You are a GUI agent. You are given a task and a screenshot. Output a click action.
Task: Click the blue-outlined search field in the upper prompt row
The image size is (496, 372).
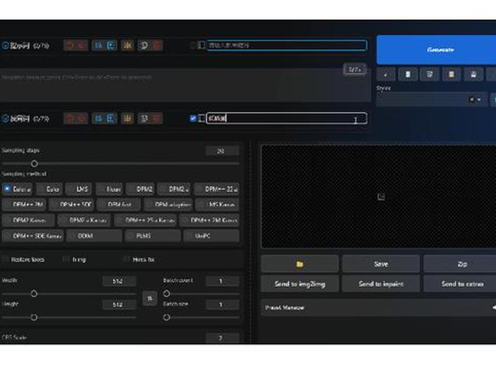[286, 45]
